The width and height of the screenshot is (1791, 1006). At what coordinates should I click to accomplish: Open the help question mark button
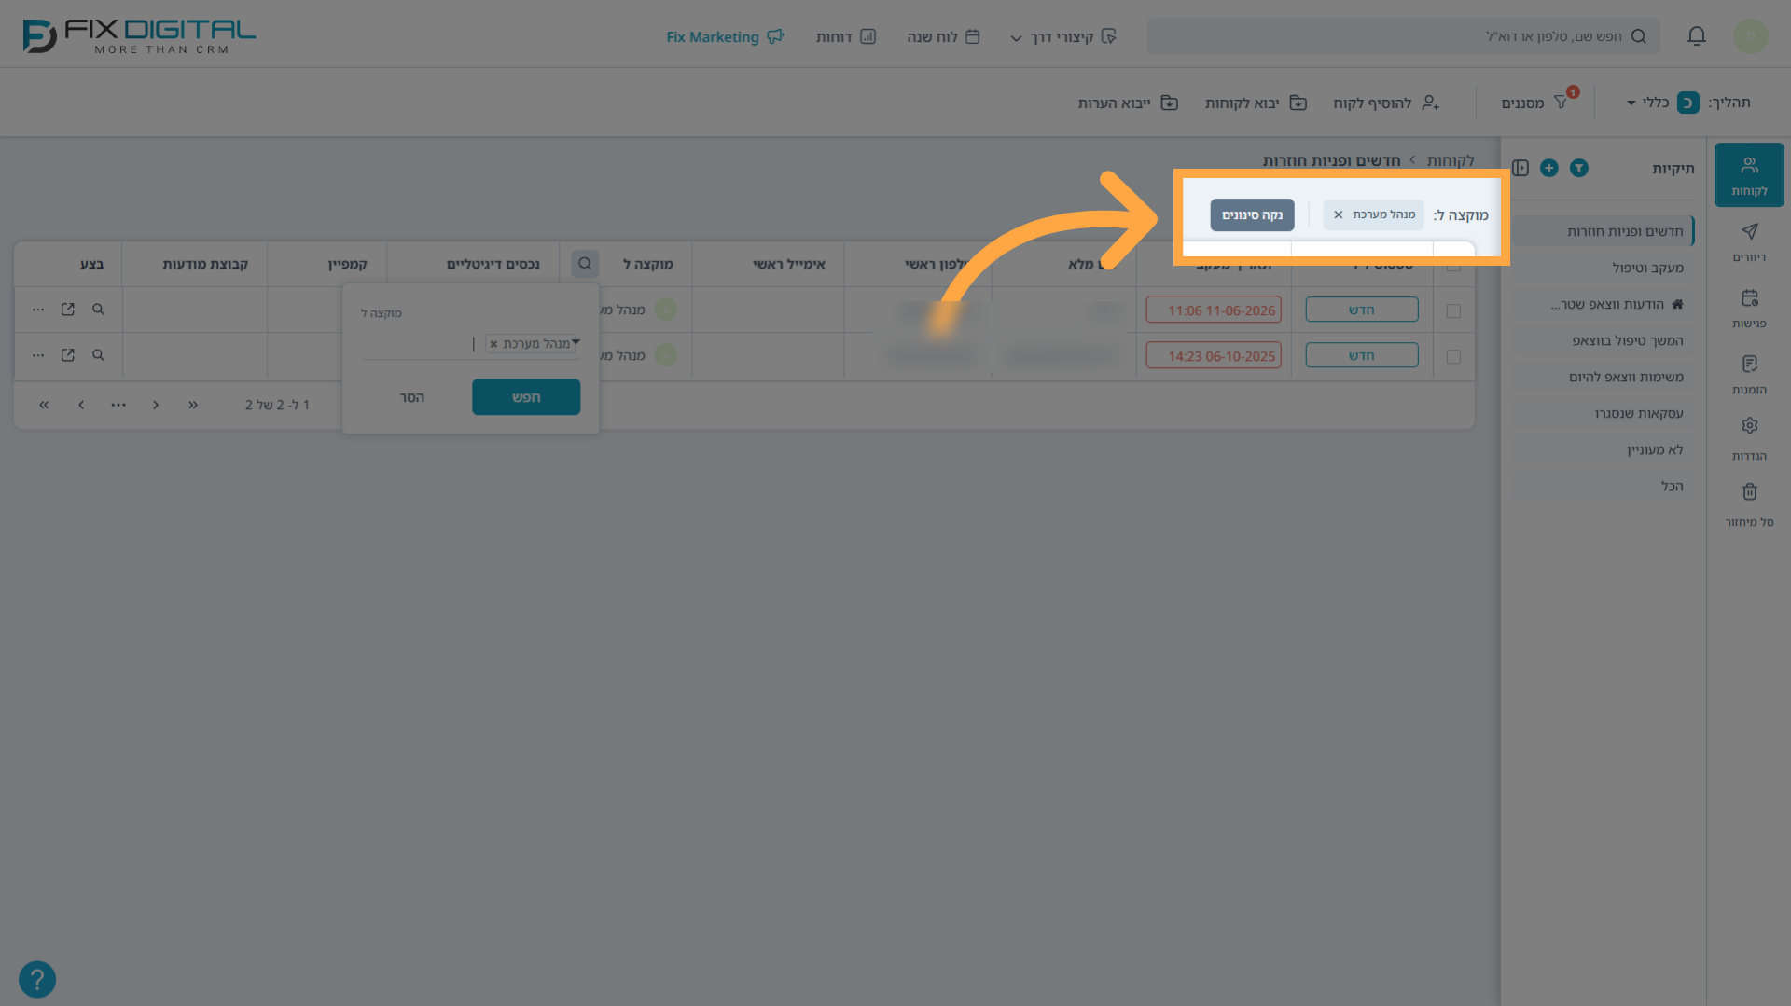(x=37, y=979)
